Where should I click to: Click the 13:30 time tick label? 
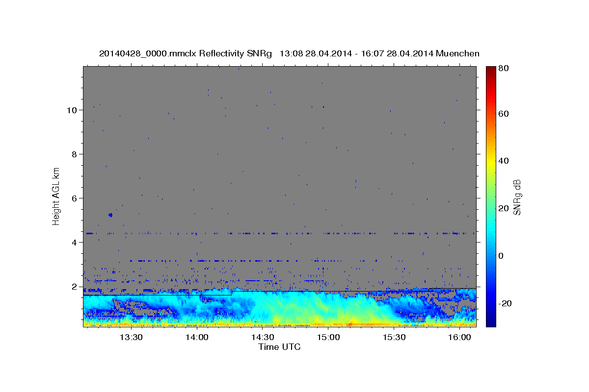(132, 338)
